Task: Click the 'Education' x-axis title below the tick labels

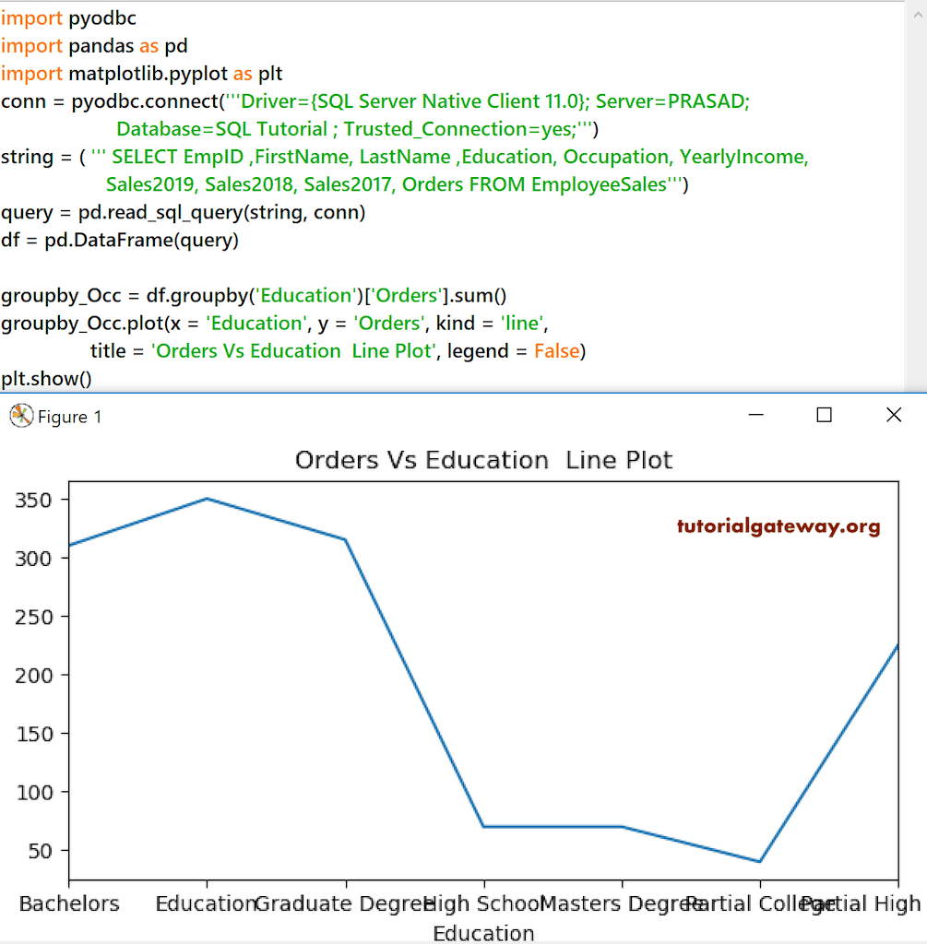Action: [x=483, y=933]
